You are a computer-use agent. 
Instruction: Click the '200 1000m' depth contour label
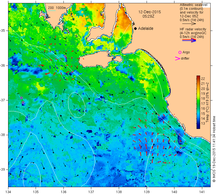(57, 8)
